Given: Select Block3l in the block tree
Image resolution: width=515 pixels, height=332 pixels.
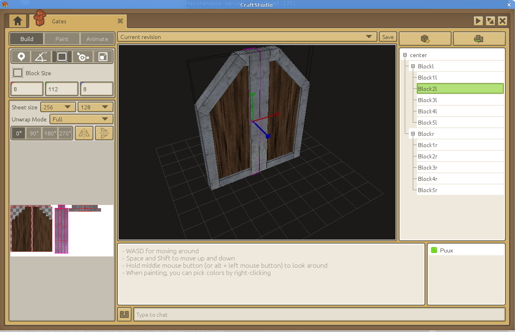Looking at the screenshot, I should point(427,100).
